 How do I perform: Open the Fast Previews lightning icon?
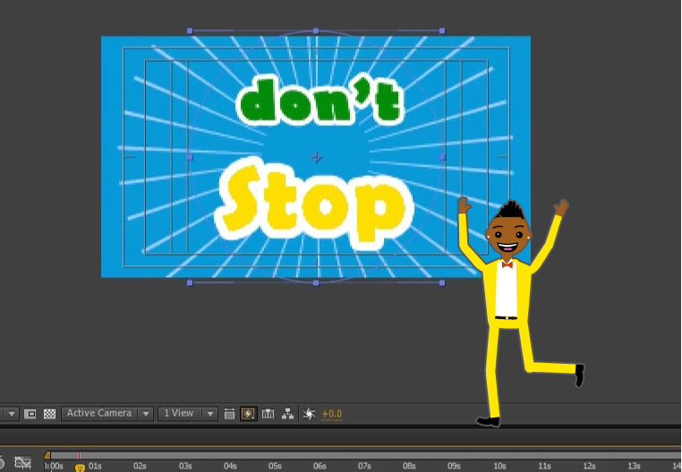coord(248,414)
